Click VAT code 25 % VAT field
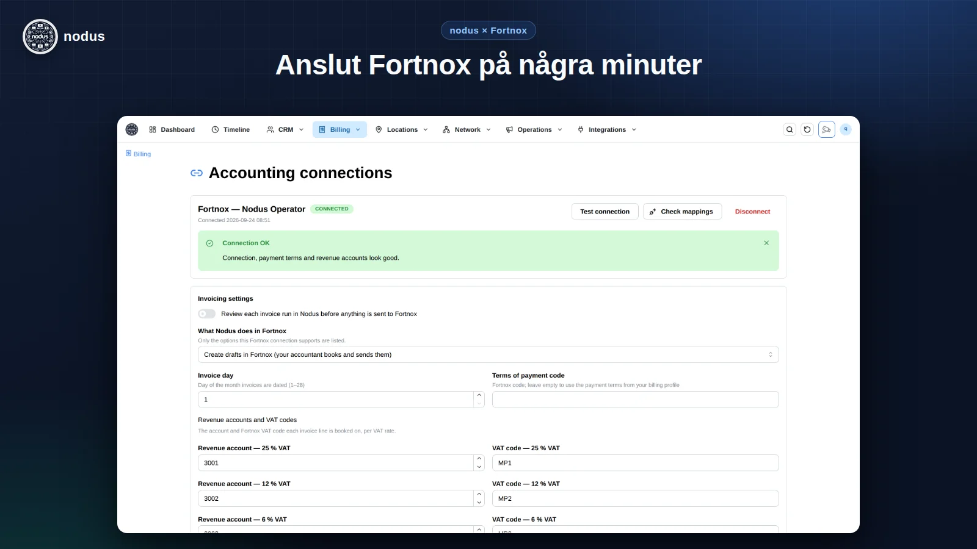The image size is (977, 549). 636,463
